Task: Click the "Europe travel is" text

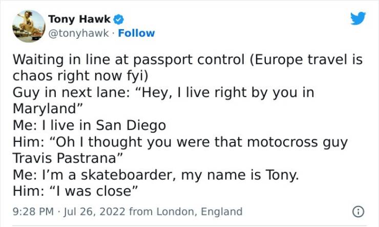Action: pos(306,60)
